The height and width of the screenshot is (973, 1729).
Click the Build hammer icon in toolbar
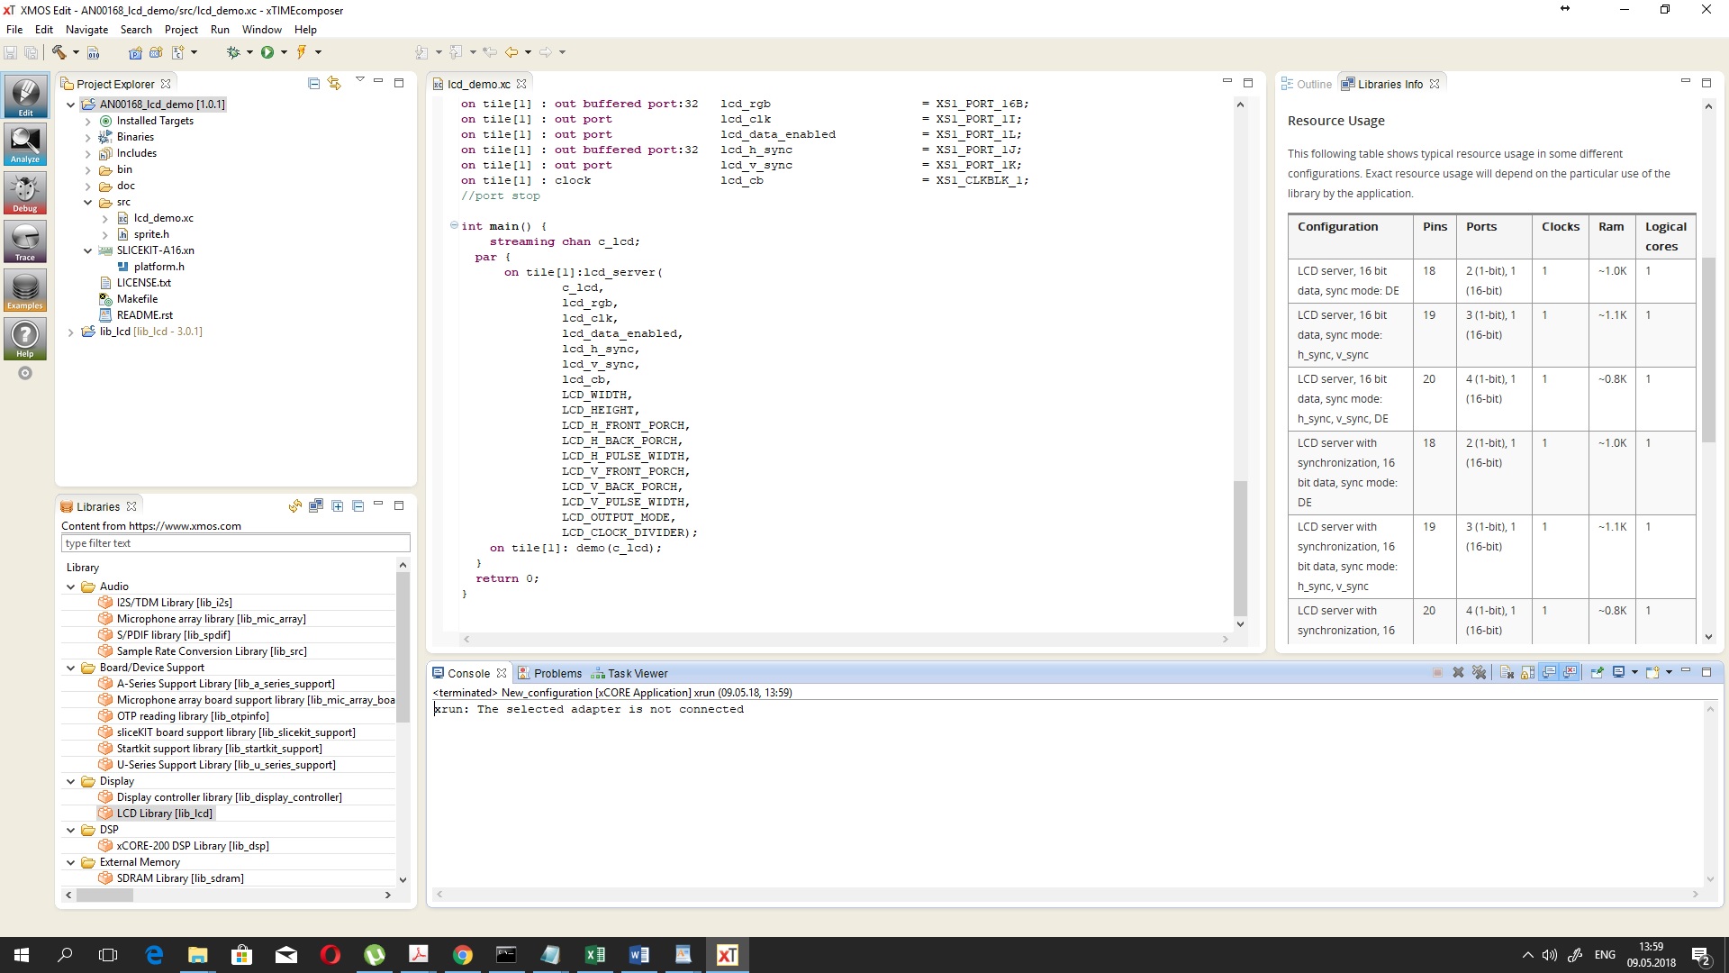tap(59, 52)
